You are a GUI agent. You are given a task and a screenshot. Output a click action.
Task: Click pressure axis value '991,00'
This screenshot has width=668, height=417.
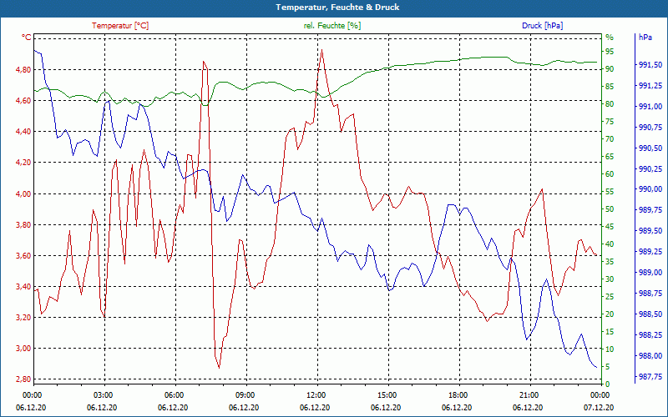tap(650, 107)
